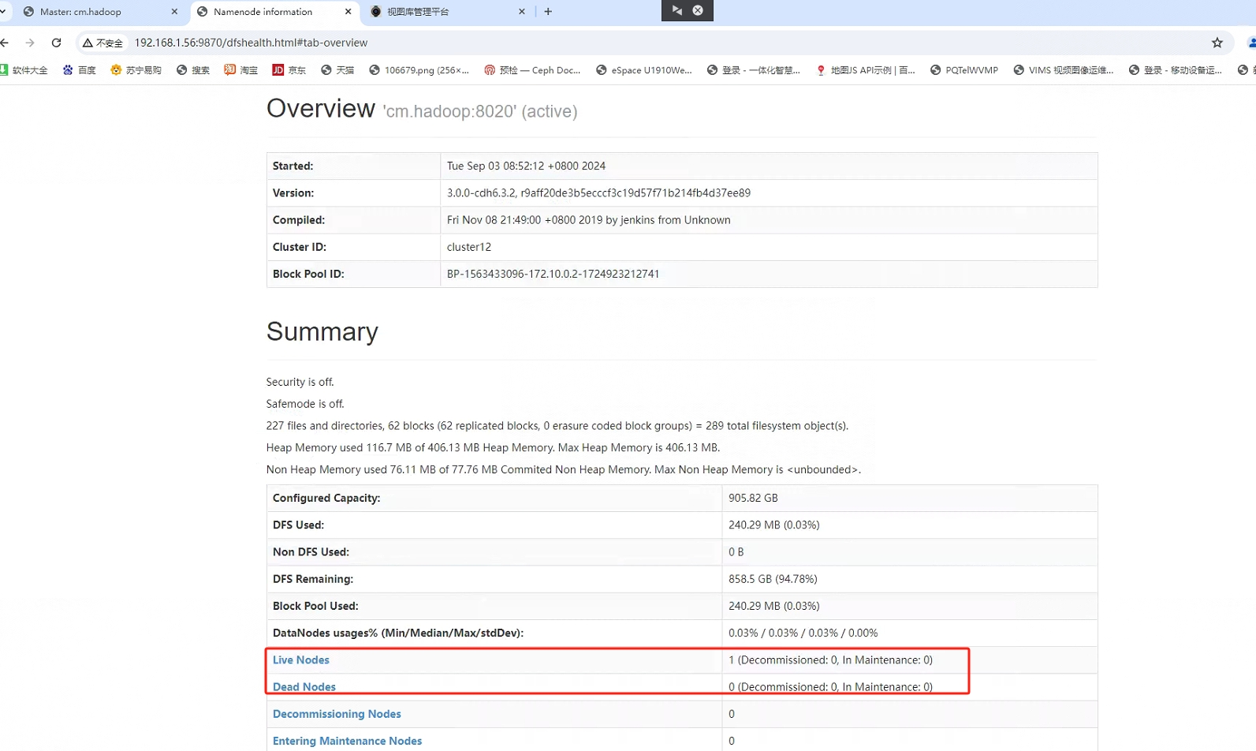The height and width of the screenshot is (751, 1256).
Task: Click the Heap Memory used 116.7 MB line
Action: click(494, 447)
